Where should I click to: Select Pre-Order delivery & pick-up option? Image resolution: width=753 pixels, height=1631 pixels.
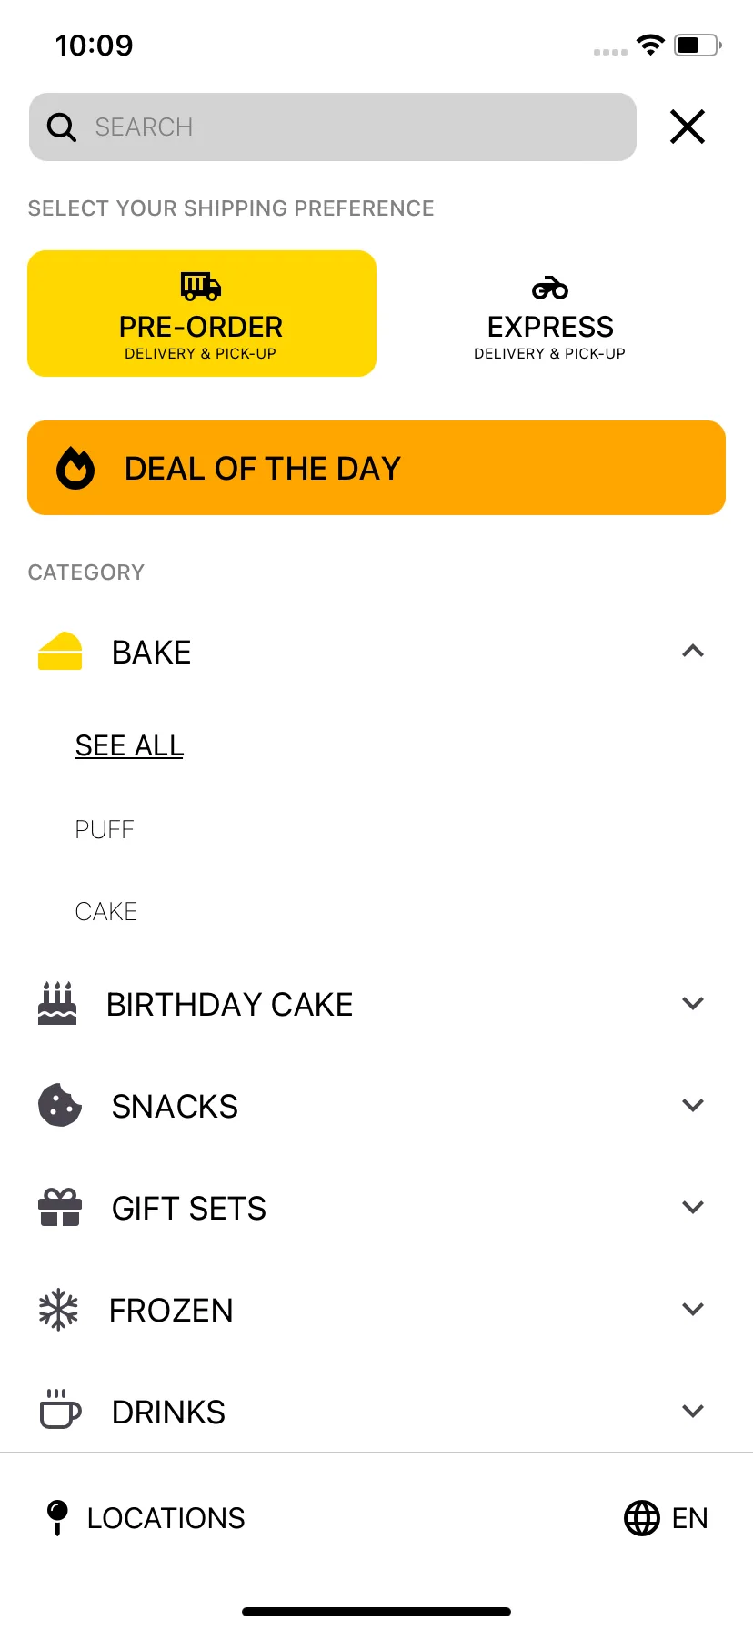tap(202, 313)
